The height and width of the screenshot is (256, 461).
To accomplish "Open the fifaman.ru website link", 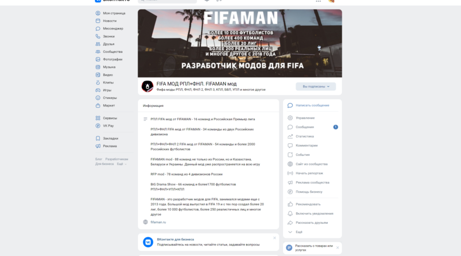I will (158, 222).
